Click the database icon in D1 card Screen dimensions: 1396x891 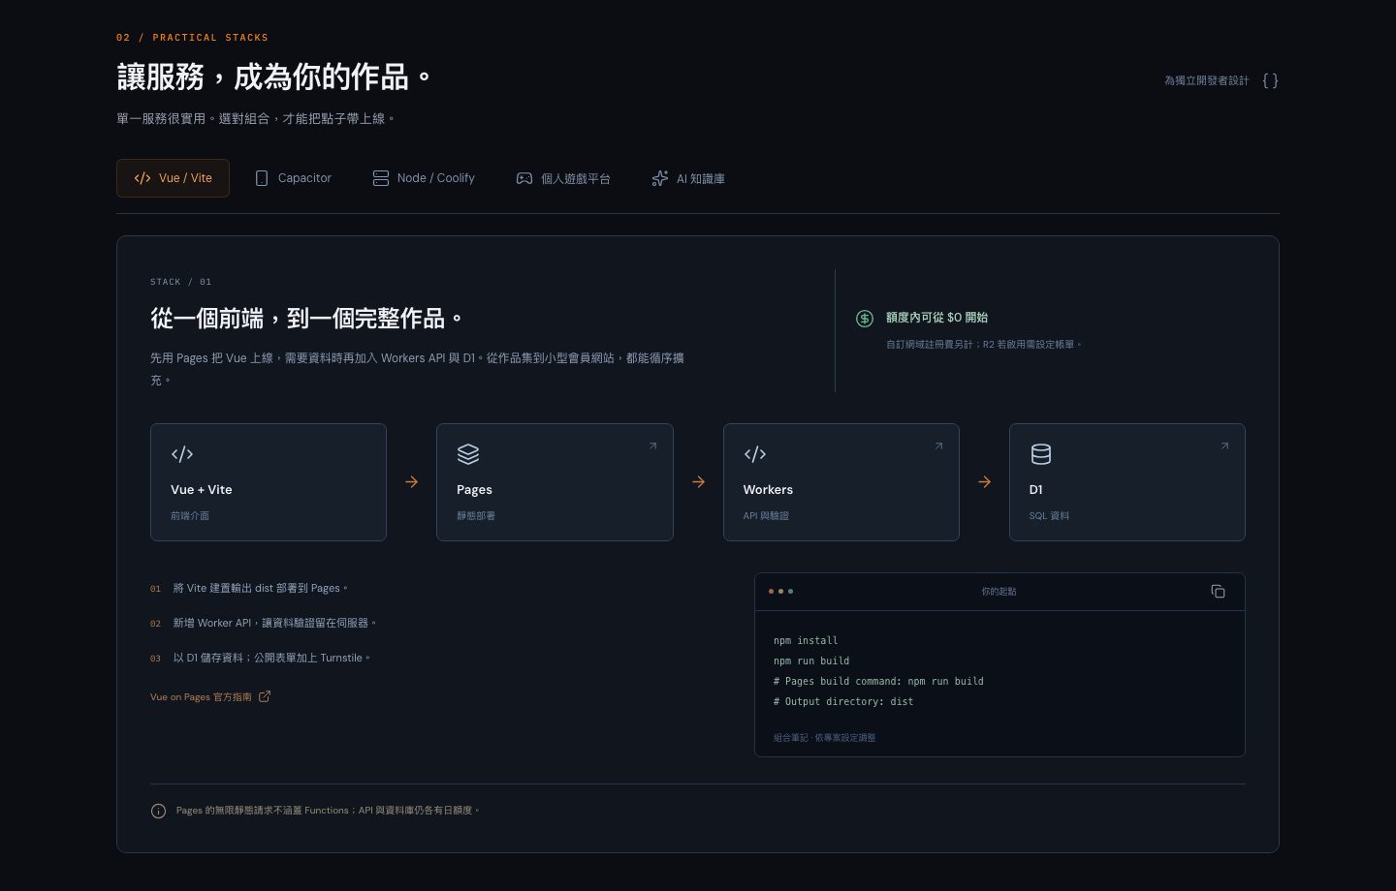[1041, 454]
